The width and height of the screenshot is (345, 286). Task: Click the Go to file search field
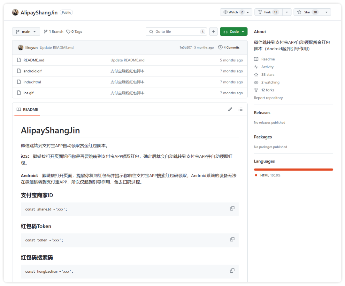pos(176,32)
